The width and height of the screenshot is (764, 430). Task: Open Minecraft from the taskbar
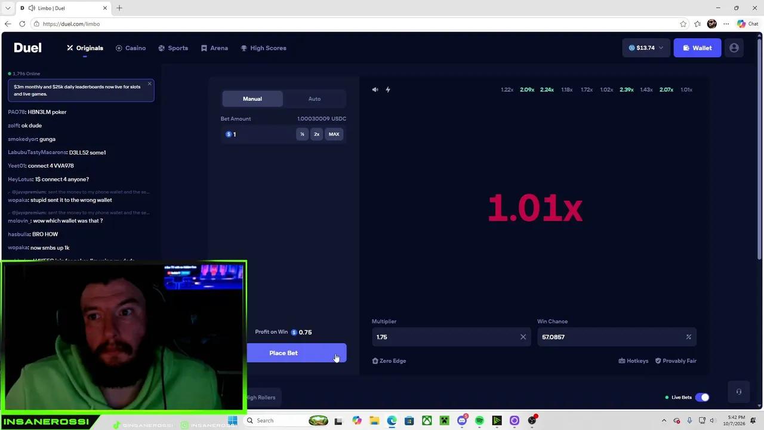pyautogui.click(x=444, y=420)
